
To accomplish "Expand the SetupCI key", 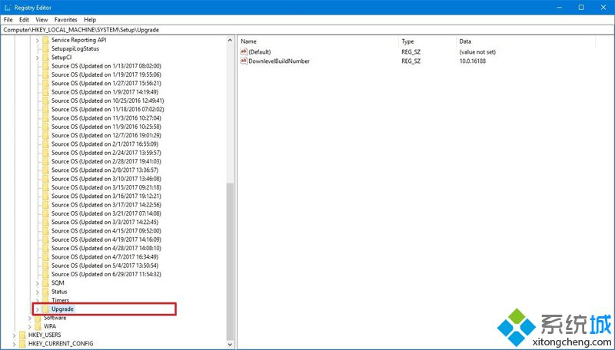I will pyautogui.click(x=37, y=58).
